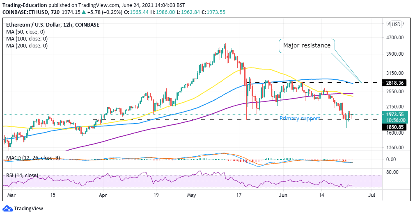Click the Apr date on time axis
This screenshot has height=216, width=413.
pyautogui.click(x=103, y=195)
